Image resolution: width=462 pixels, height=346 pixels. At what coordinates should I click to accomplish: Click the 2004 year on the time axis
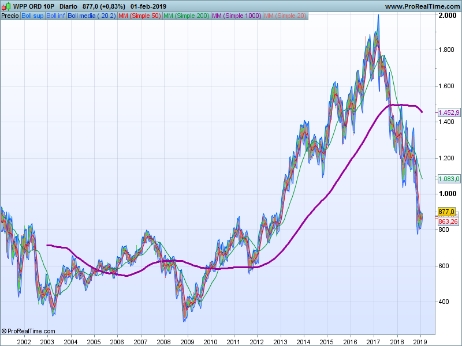click(x=70, y=342)
